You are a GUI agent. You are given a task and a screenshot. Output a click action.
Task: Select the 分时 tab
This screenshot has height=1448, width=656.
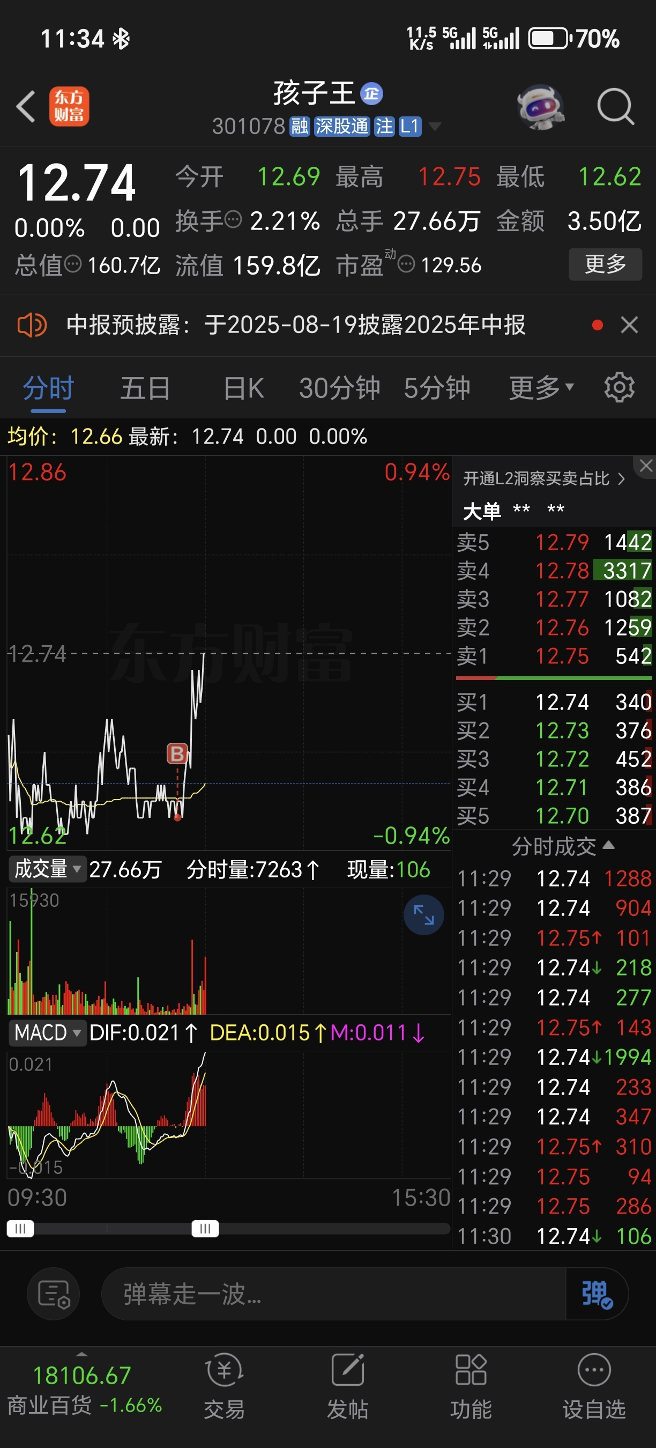pyautogui.click(x=48, y=388)
